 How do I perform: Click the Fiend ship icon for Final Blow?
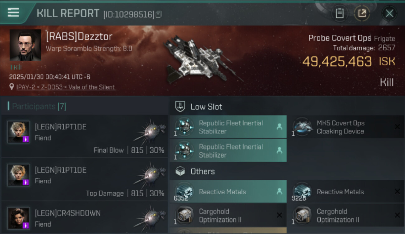click(x=150, y=131)
